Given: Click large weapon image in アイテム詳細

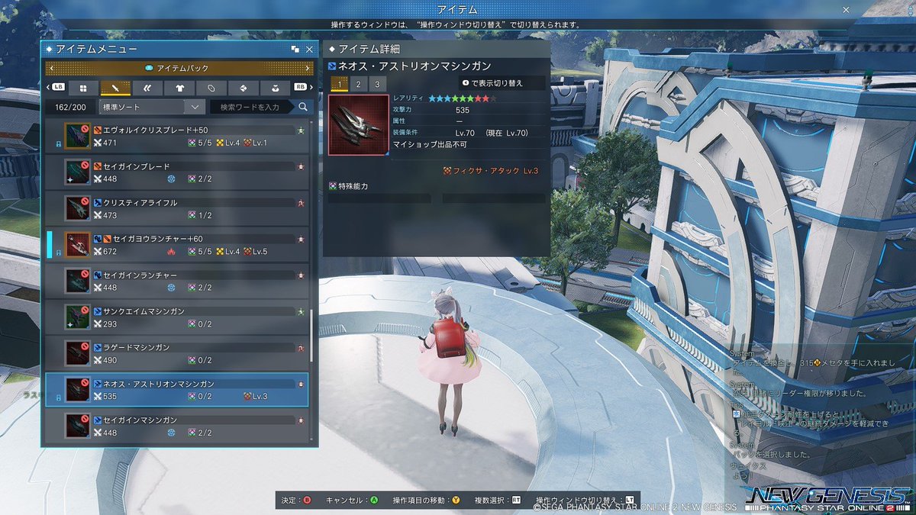Looking at the screenshot, I should [x=359, y=125].
